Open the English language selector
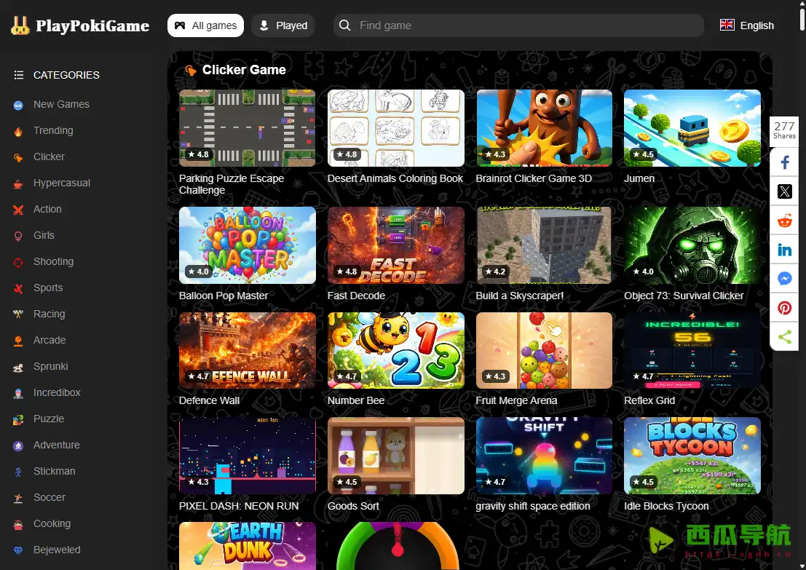Screen dimensions: 806x570 pyautogui.click(x=746, y=25)
